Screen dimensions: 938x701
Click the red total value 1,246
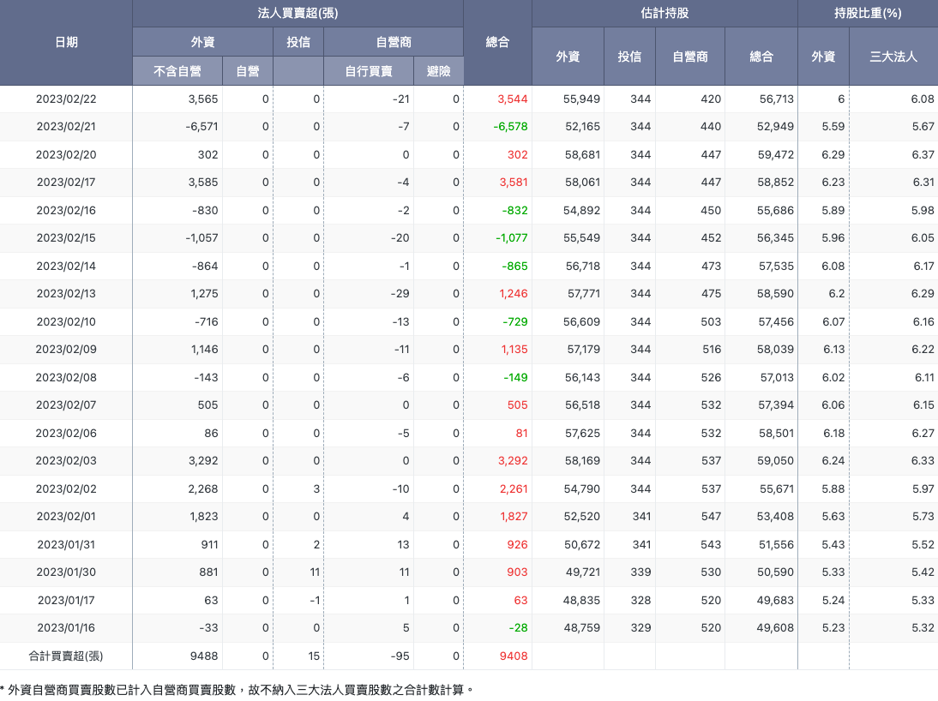pyautogui.click(x=514, y=294)
